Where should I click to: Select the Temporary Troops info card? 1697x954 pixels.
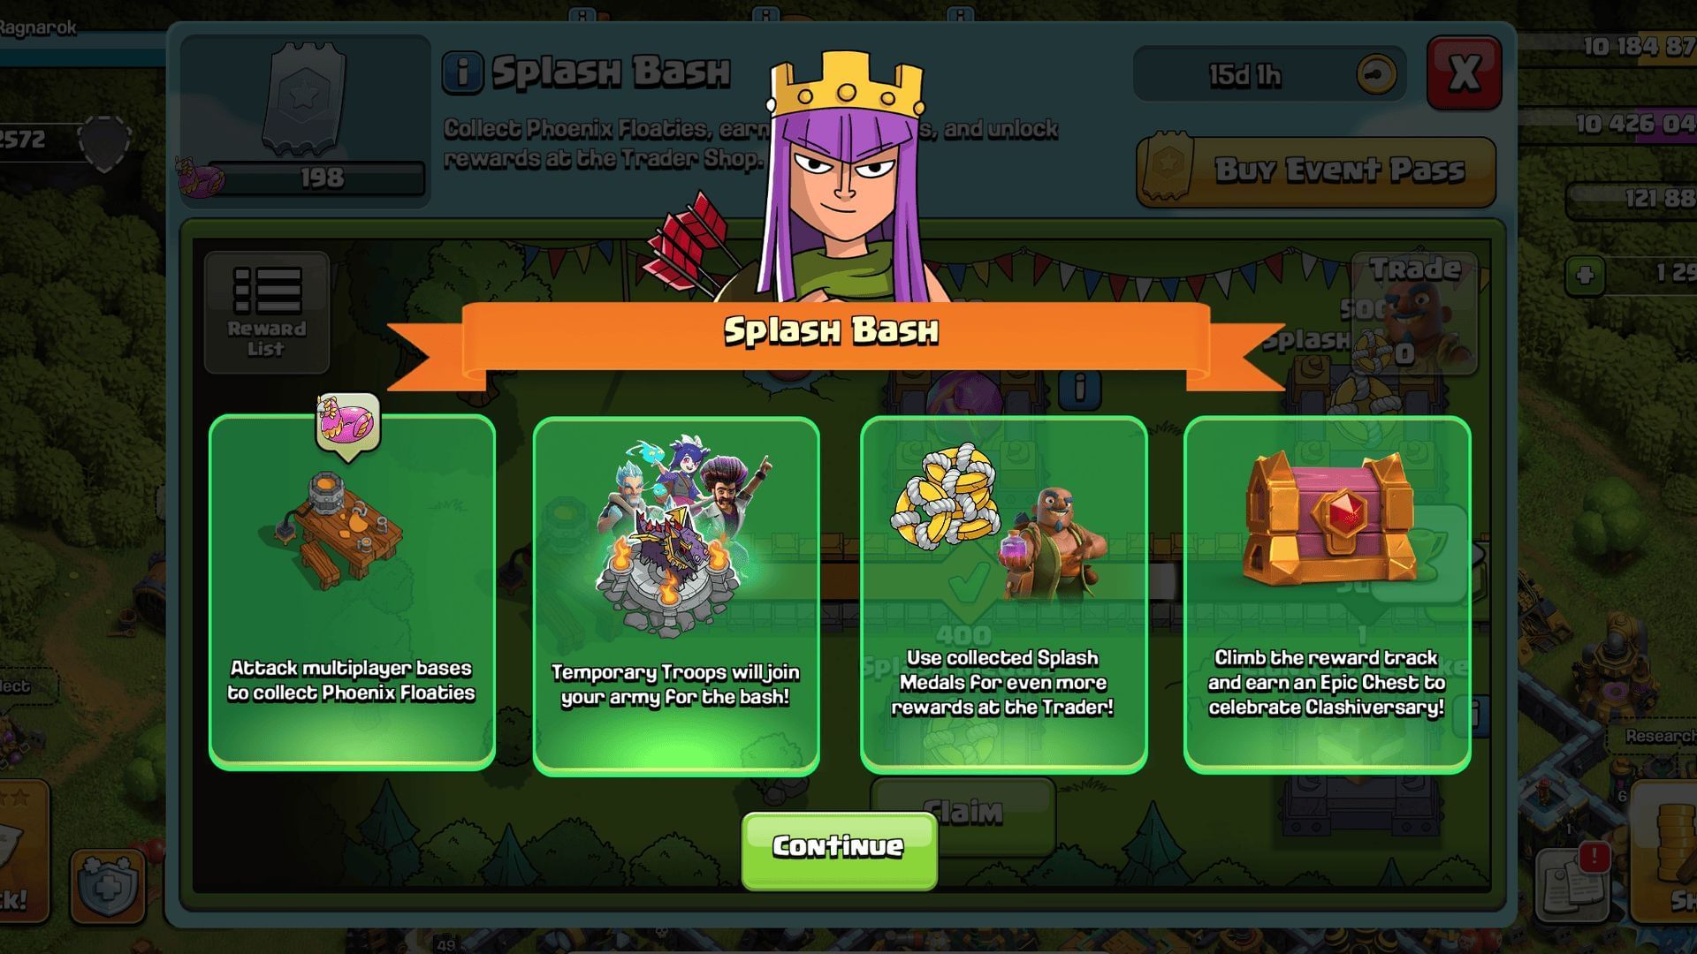[675, 596]
